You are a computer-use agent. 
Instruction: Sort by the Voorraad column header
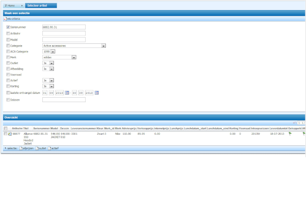pos(244,128)
